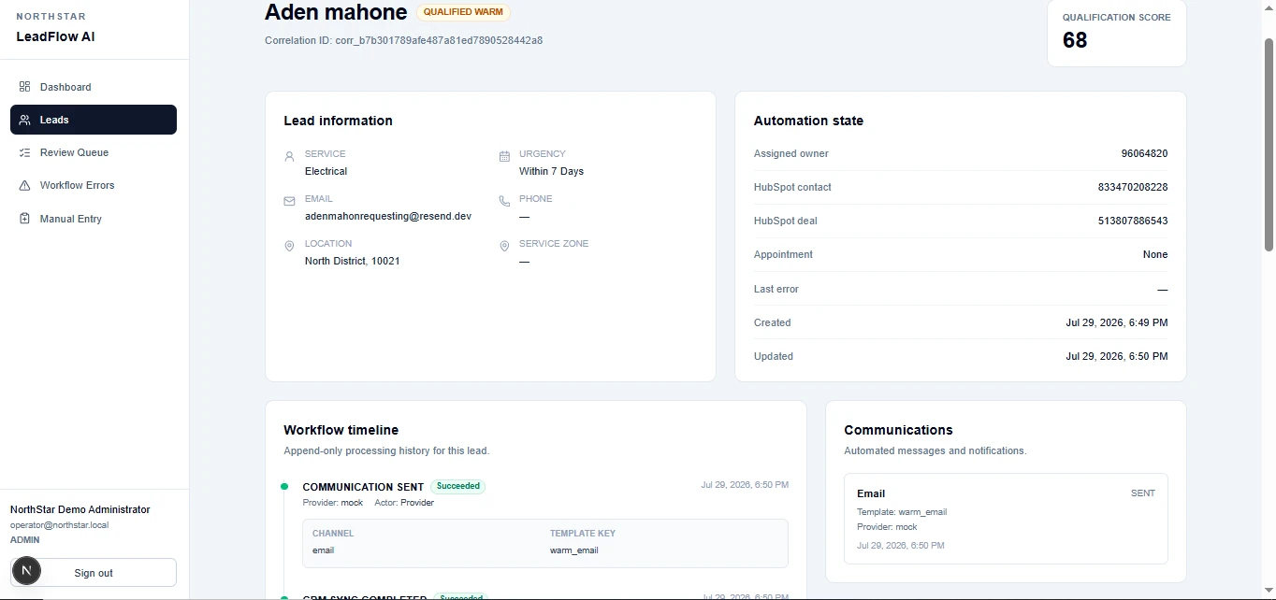Click the Manual Entry clipboard icon
1276x600 pixels.
click(25, 219)
